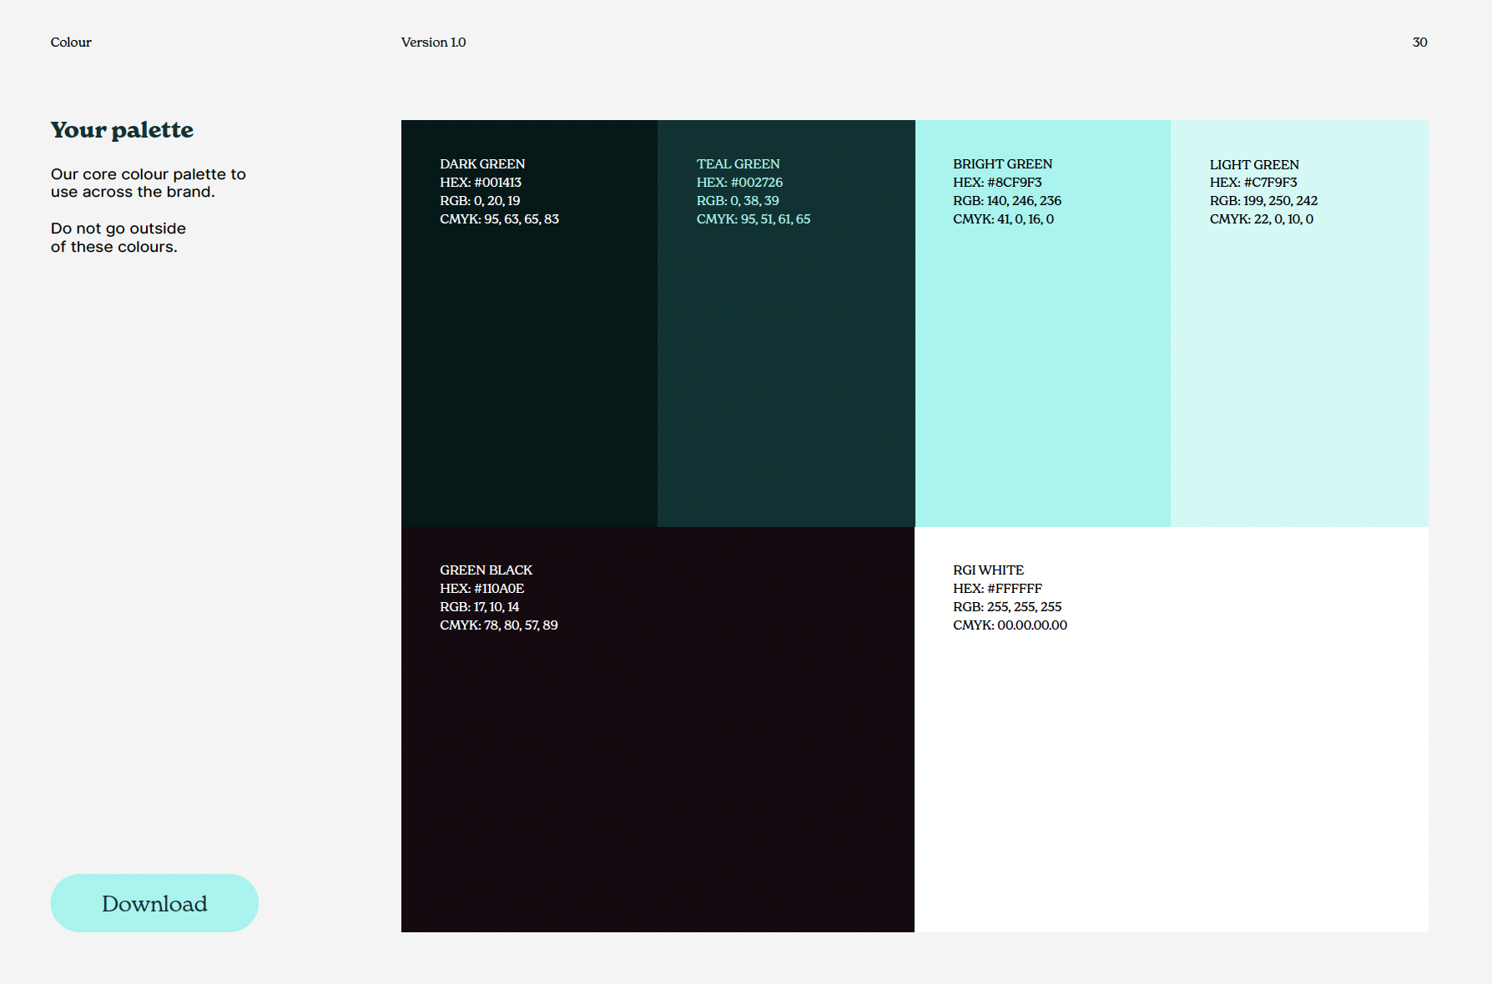Click the CMYK 95, 63, 65, 83 line
Screen dimensions: 1492x984
tap(499, 219)
